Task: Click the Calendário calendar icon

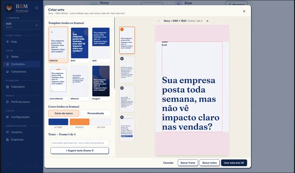Action: click(7, 87)
